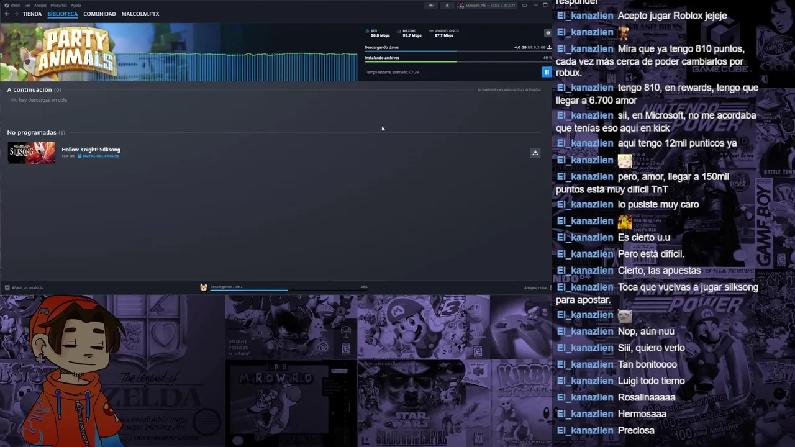Image resolution: width=795 pixels, height=447 pixels.
Task: Click the Big Picture monitor icon
Action: tap(525, 6)
